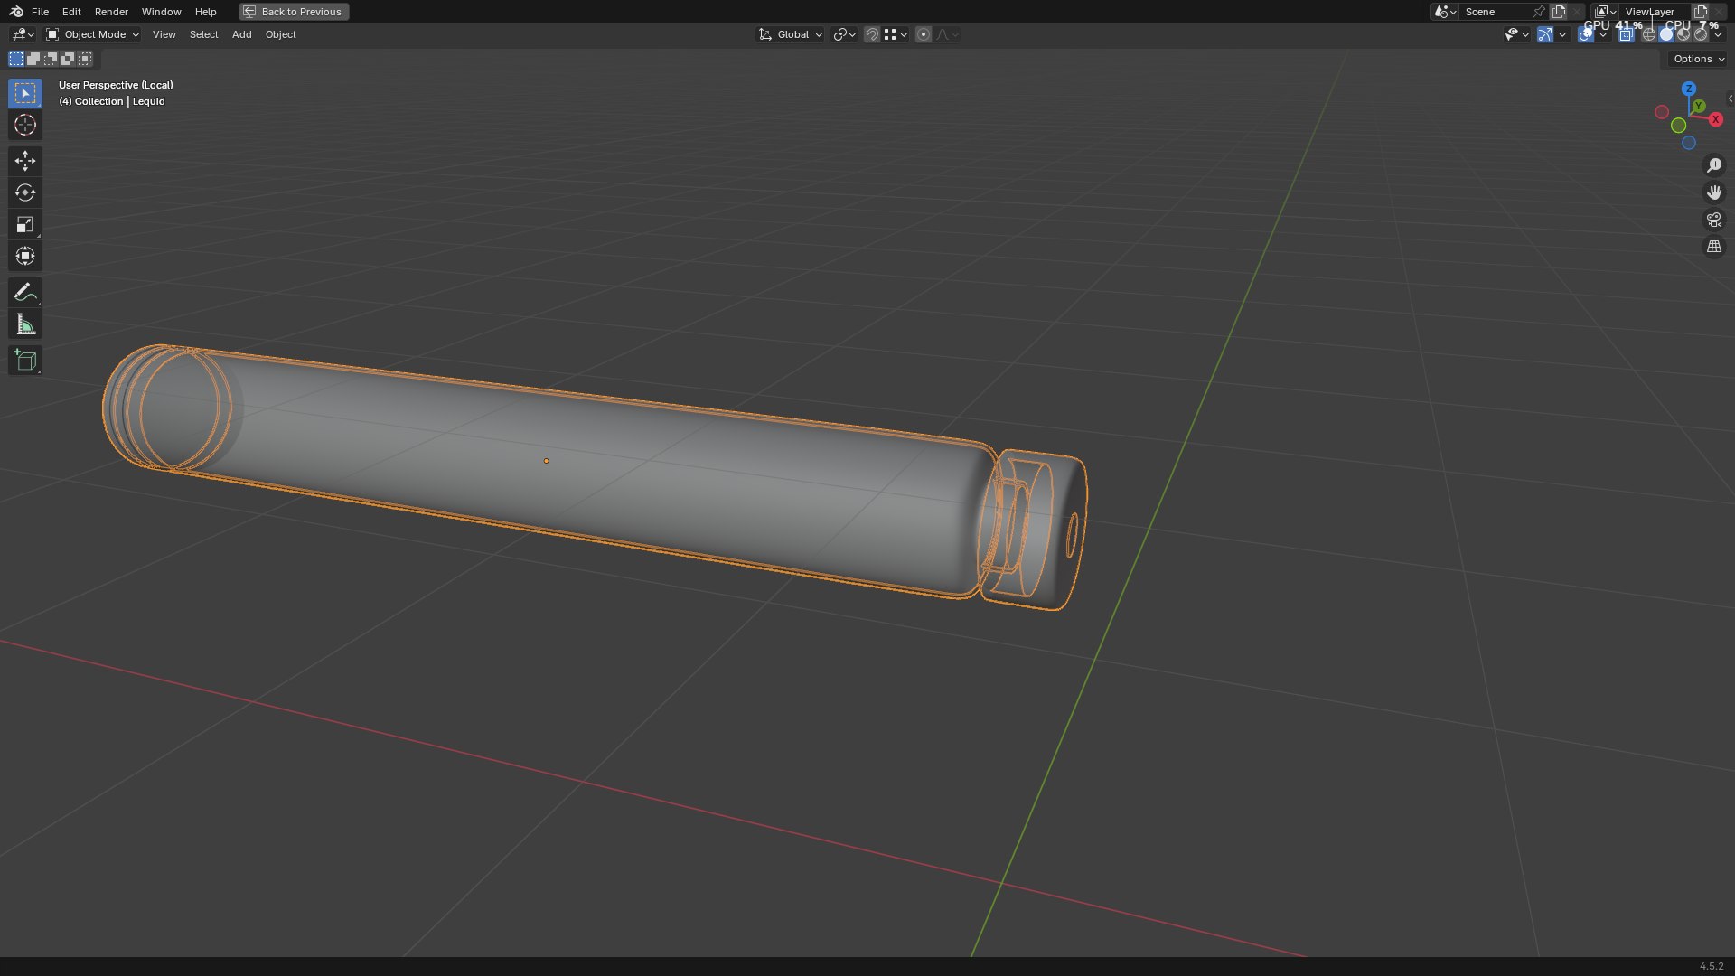Switch to Material Preview shading
The image size is (1735, 976).
1683,34
